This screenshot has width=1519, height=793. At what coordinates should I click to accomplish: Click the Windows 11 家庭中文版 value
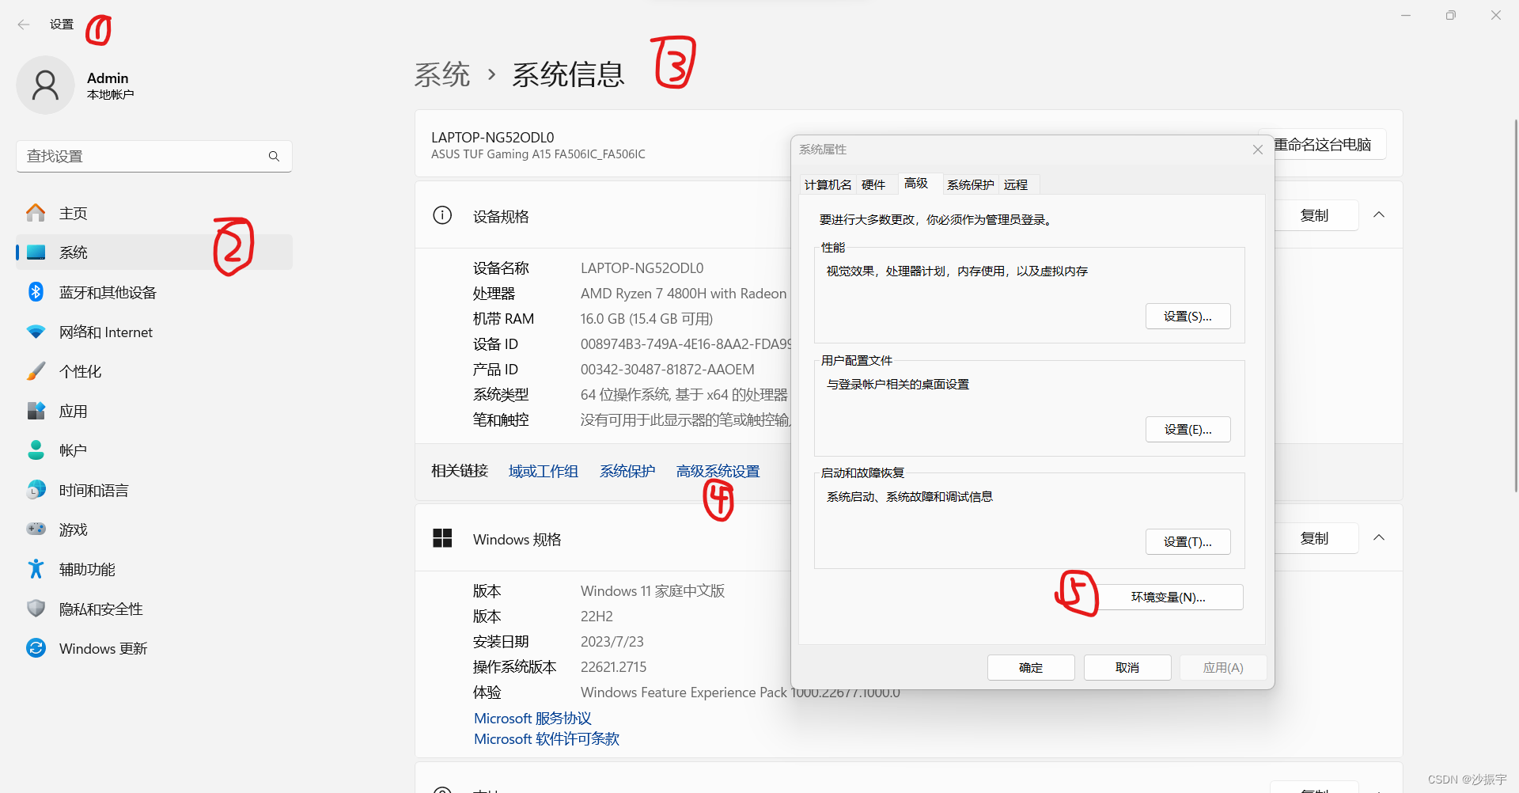click(x=653, y=591)
